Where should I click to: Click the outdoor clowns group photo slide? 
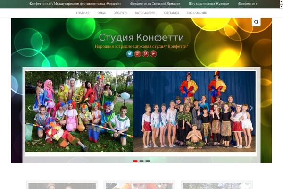[79, 112]
